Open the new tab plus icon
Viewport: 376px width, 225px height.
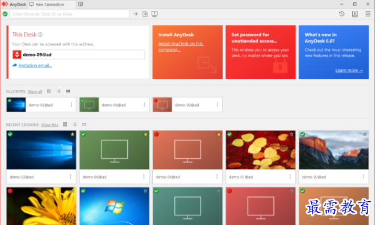click(81, 5)
